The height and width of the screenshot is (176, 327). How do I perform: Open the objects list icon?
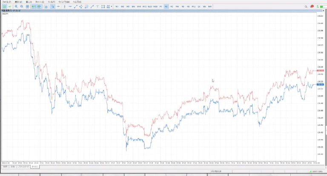(108, 7)
